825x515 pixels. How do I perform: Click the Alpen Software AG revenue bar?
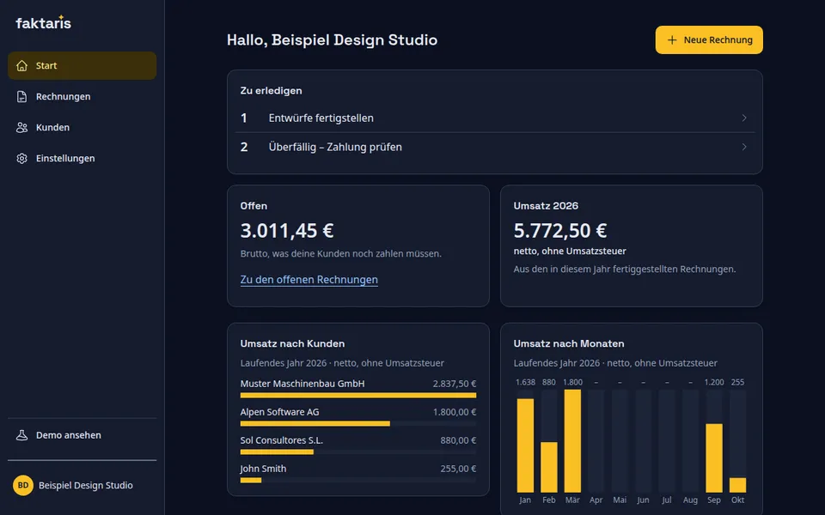(315, 423)
